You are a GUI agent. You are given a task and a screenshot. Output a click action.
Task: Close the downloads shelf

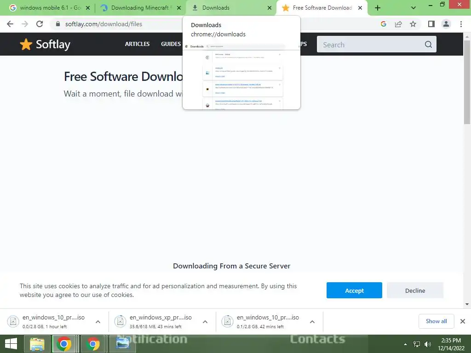463,321
